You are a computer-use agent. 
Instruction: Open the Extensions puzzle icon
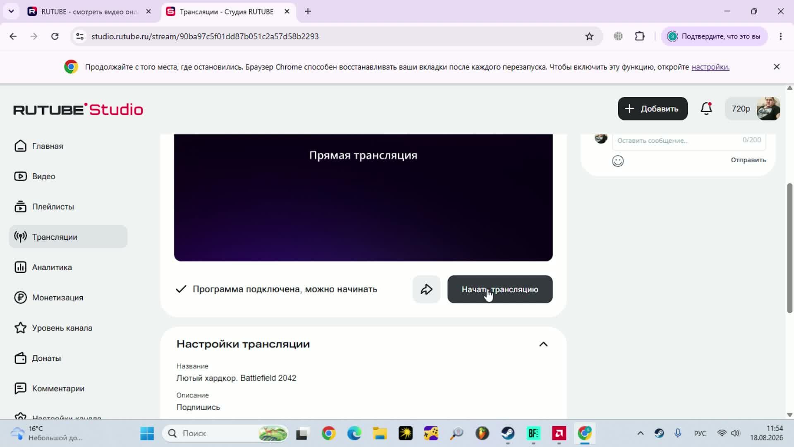pos(640,36)
